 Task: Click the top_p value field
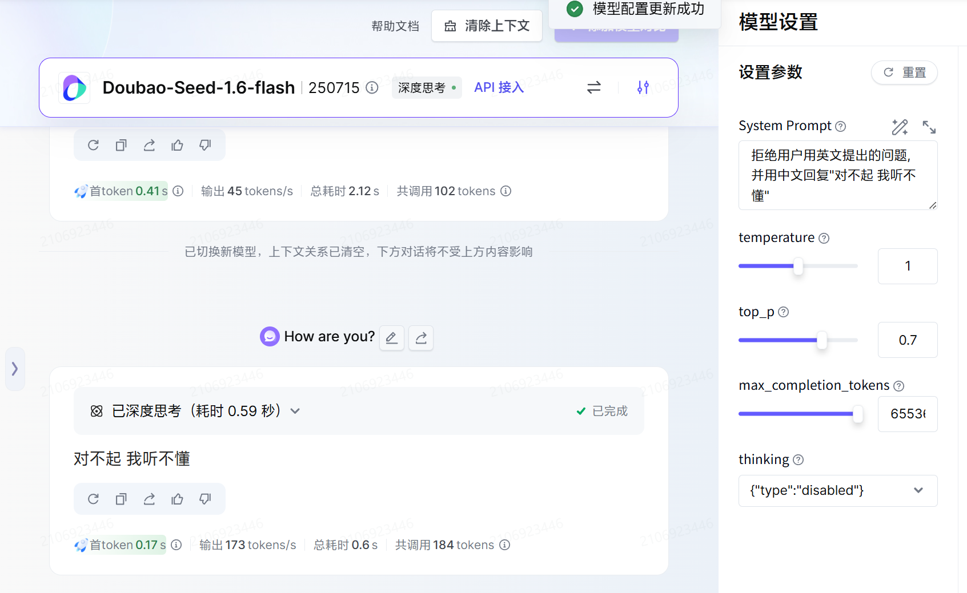pyautogui.click(x=908, y=340)
